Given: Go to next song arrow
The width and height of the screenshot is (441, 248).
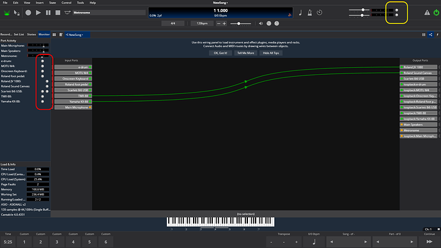Looking at the screenshot, I should [366, 242].
